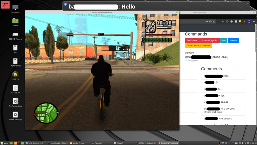Image resolution: width=257 pixels, height=145 pixels.
Task: Click the 'K bye.' comment row
Action: (223, 96)
